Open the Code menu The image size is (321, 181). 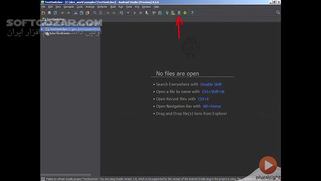pyautogui.click(x=80, y=7)
